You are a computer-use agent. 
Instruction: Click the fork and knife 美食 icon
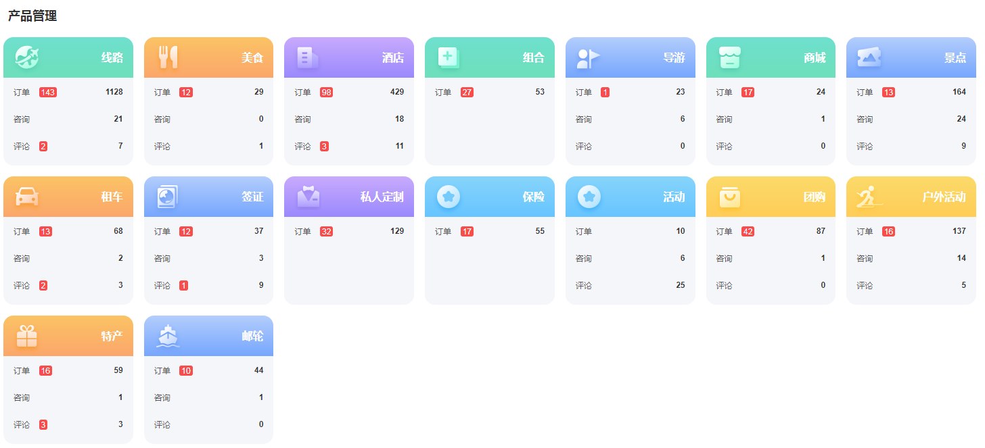(168, 57)
